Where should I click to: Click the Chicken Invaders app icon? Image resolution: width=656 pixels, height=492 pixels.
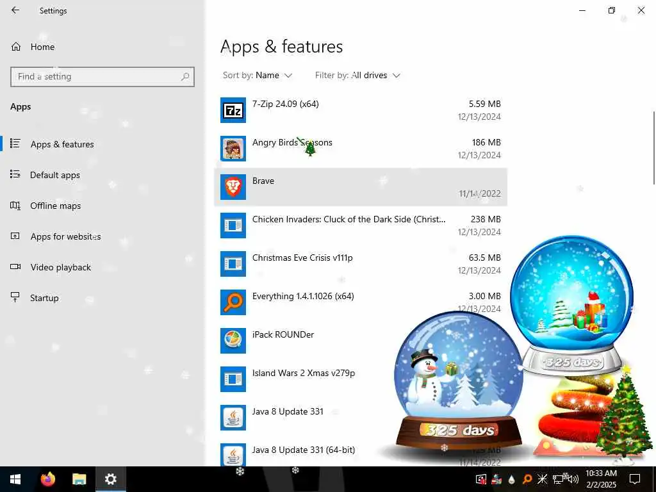pyautogui.click(x=233, y=225)
